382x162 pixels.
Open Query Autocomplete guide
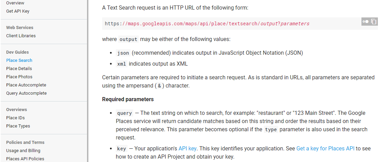26,93
